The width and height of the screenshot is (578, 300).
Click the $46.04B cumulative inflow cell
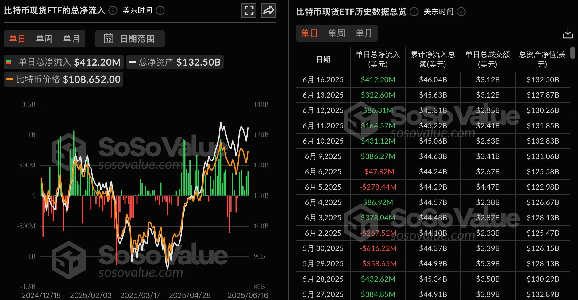pyautogui.click(x=433, y=80)
